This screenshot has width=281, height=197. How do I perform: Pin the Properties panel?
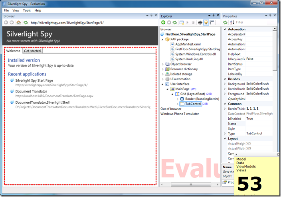coord(270,16)
